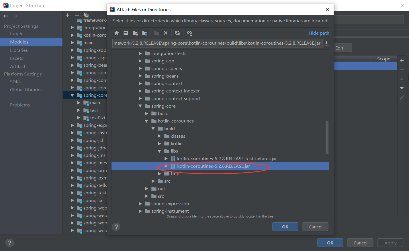Refresh the file tree with the sync icon
Image resolution: width=409 pixels, height=251 pixels.
[x=177, y=33]
